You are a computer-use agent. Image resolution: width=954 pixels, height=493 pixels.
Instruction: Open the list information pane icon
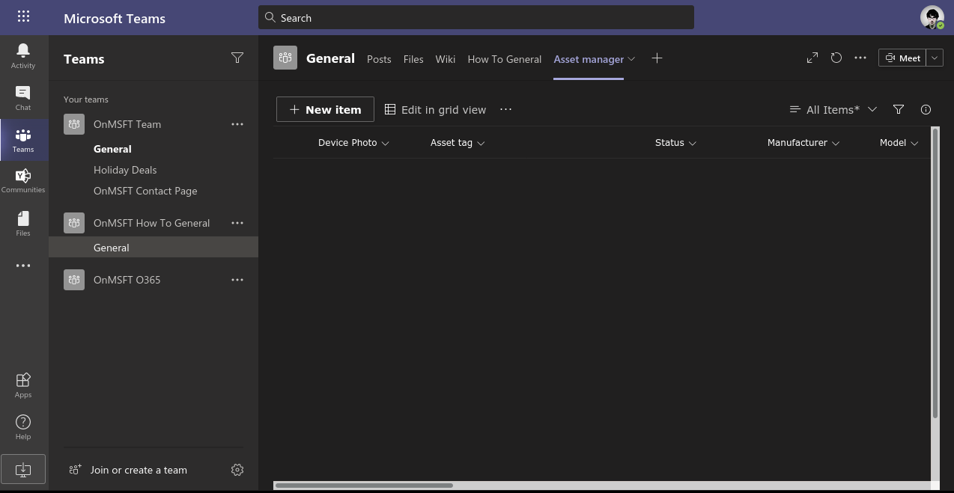click(x=926, y=109)
